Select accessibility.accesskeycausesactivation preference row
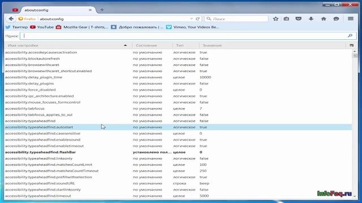Screen dimensions: 362x203 click(178, 52)
